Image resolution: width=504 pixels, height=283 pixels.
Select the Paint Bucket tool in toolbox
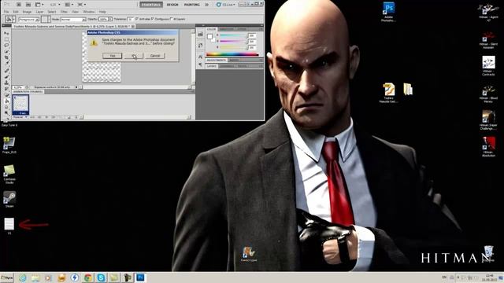pyautogui.click(x=6, y=101)
